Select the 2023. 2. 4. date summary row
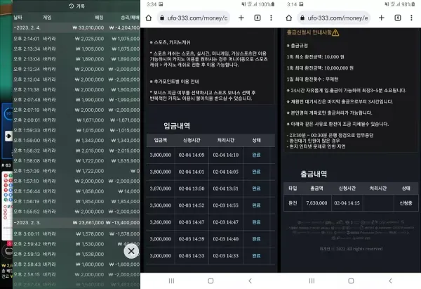This screenshot has height=289, width=421. [76, 27]
